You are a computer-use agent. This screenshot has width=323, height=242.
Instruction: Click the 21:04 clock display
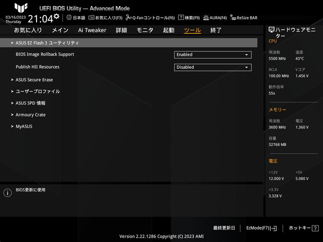pos(40,19)
